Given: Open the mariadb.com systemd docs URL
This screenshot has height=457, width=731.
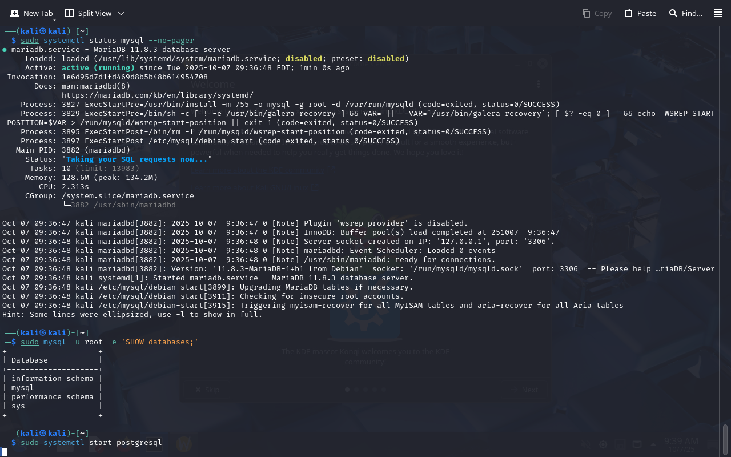Looking at the screenshot, I should [157, 95].
